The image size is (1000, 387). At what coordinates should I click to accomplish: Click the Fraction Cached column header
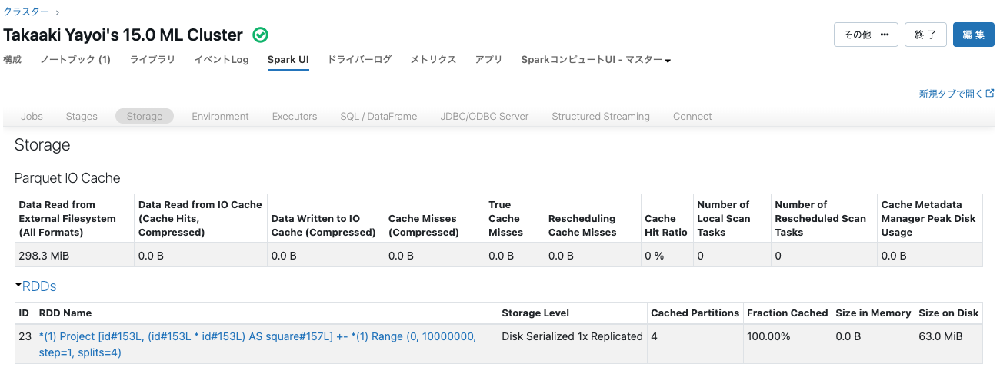(x=787, y=313)
